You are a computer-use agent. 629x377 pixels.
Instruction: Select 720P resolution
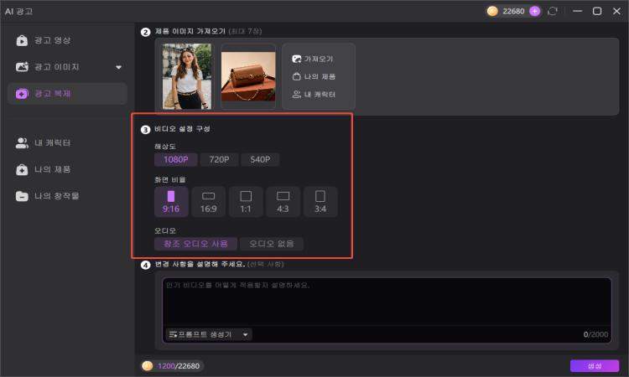pyautogui.click(x=219, y=159)
